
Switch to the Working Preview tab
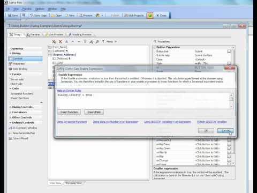[80, 34]
